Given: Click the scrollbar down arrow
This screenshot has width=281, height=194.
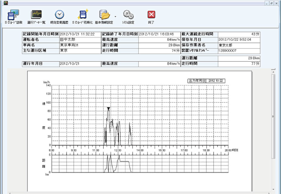Looking at the screenshot, I should (x=273, y=189).
